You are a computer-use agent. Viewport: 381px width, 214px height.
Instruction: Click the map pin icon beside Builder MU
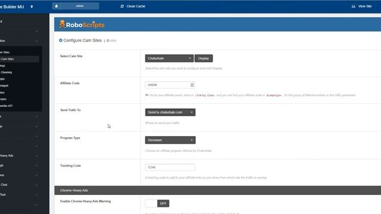tap(32, 7)
